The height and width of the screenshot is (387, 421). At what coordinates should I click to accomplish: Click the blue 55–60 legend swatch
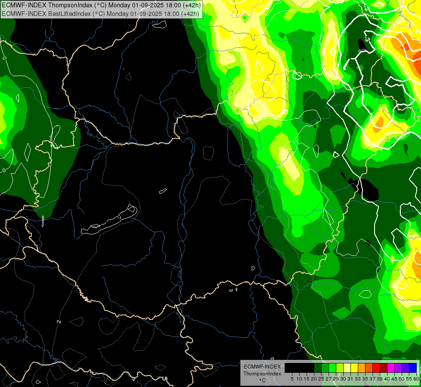click(413, 368)
